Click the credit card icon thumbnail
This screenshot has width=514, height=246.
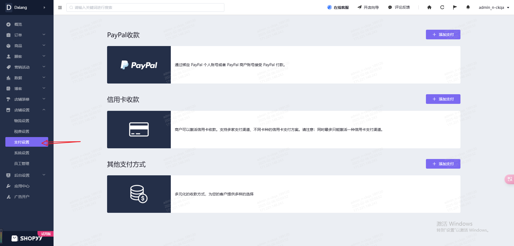pyautogui.click(x=139, y=130)
